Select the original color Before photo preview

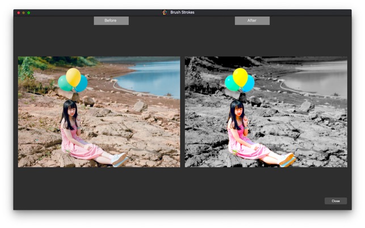coord(99,112)
